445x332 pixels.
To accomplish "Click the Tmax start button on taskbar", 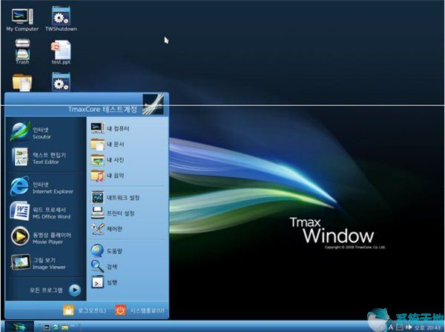I will (x=19, y=327).
